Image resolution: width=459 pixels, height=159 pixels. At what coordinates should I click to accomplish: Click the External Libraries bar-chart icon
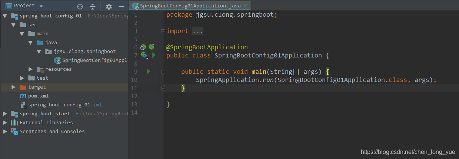[14, 123]
